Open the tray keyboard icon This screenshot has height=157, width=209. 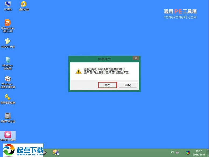click(x=177, y=152)
